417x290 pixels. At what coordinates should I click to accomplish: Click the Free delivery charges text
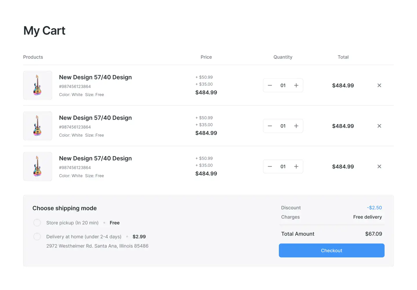tap(367, 217)
